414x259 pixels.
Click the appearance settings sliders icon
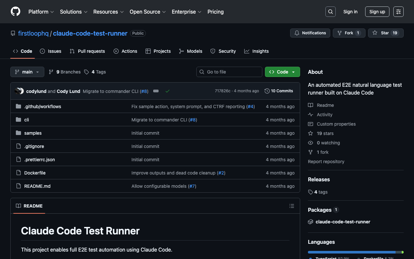pos(398,12)
